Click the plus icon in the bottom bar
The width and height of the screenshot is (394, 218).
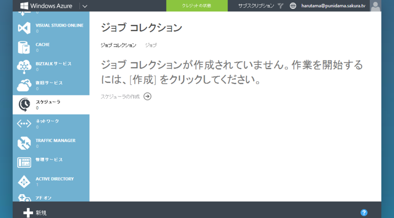28,213
